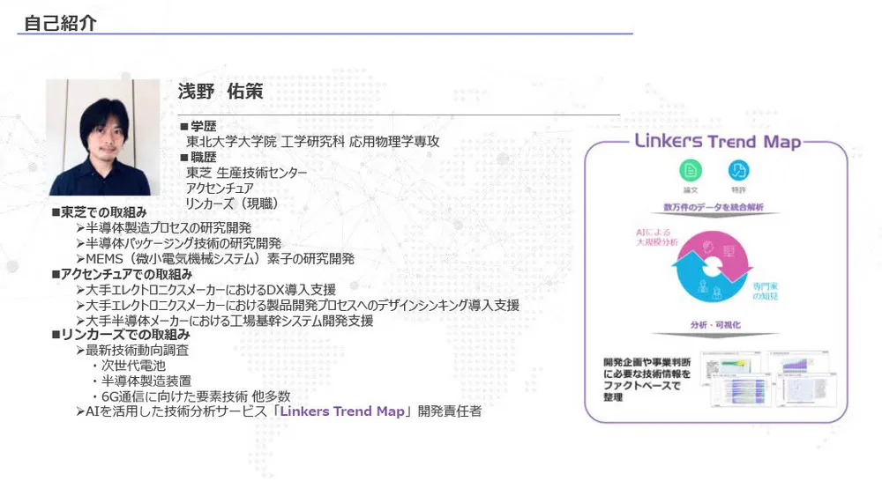Click the ■学歴 heading
This screenshot has height=496, width=882.
tap(198, 126)
